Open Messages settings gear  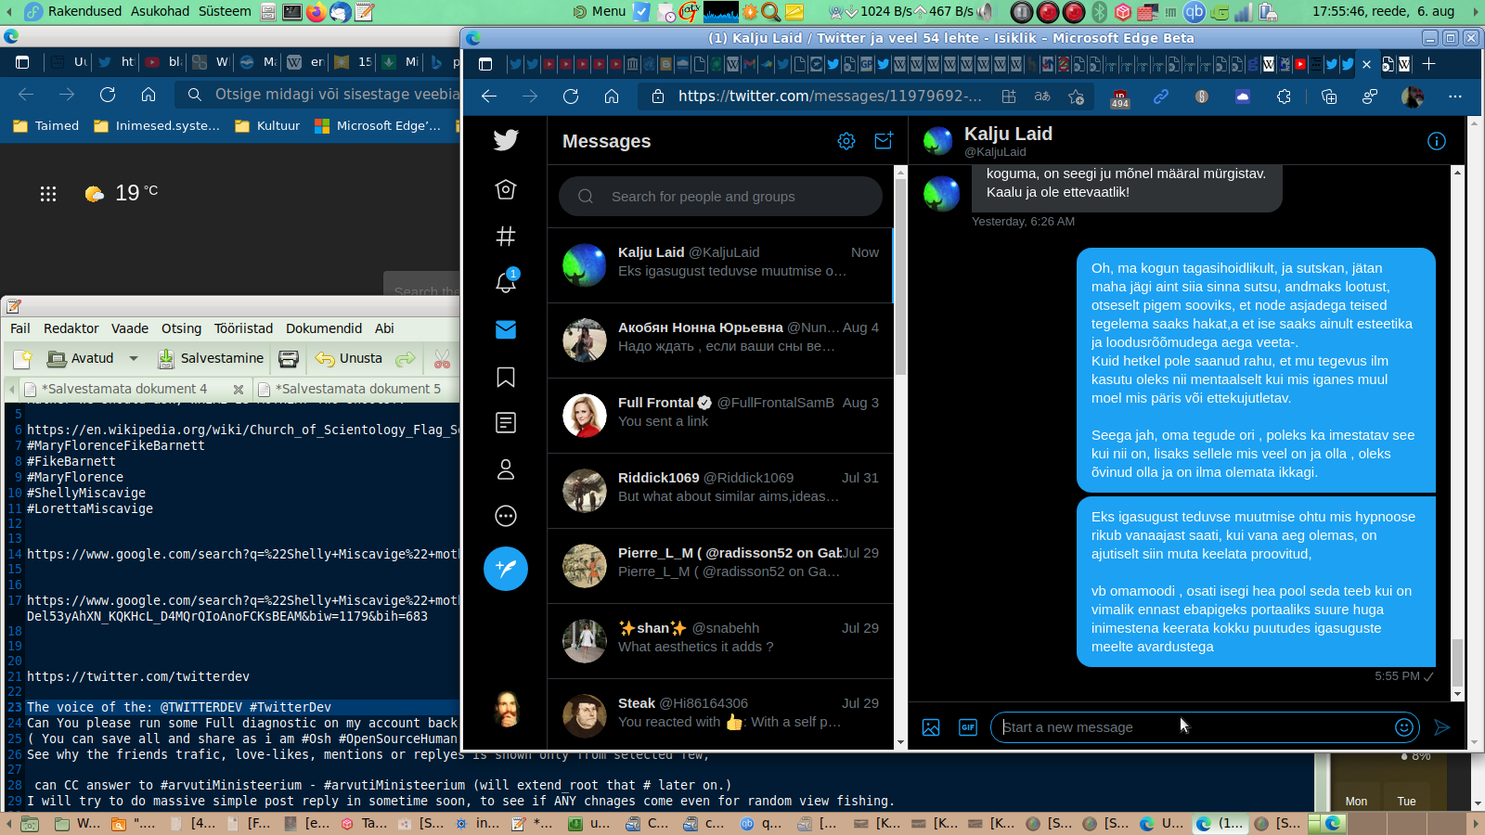(x=846, y=141)
